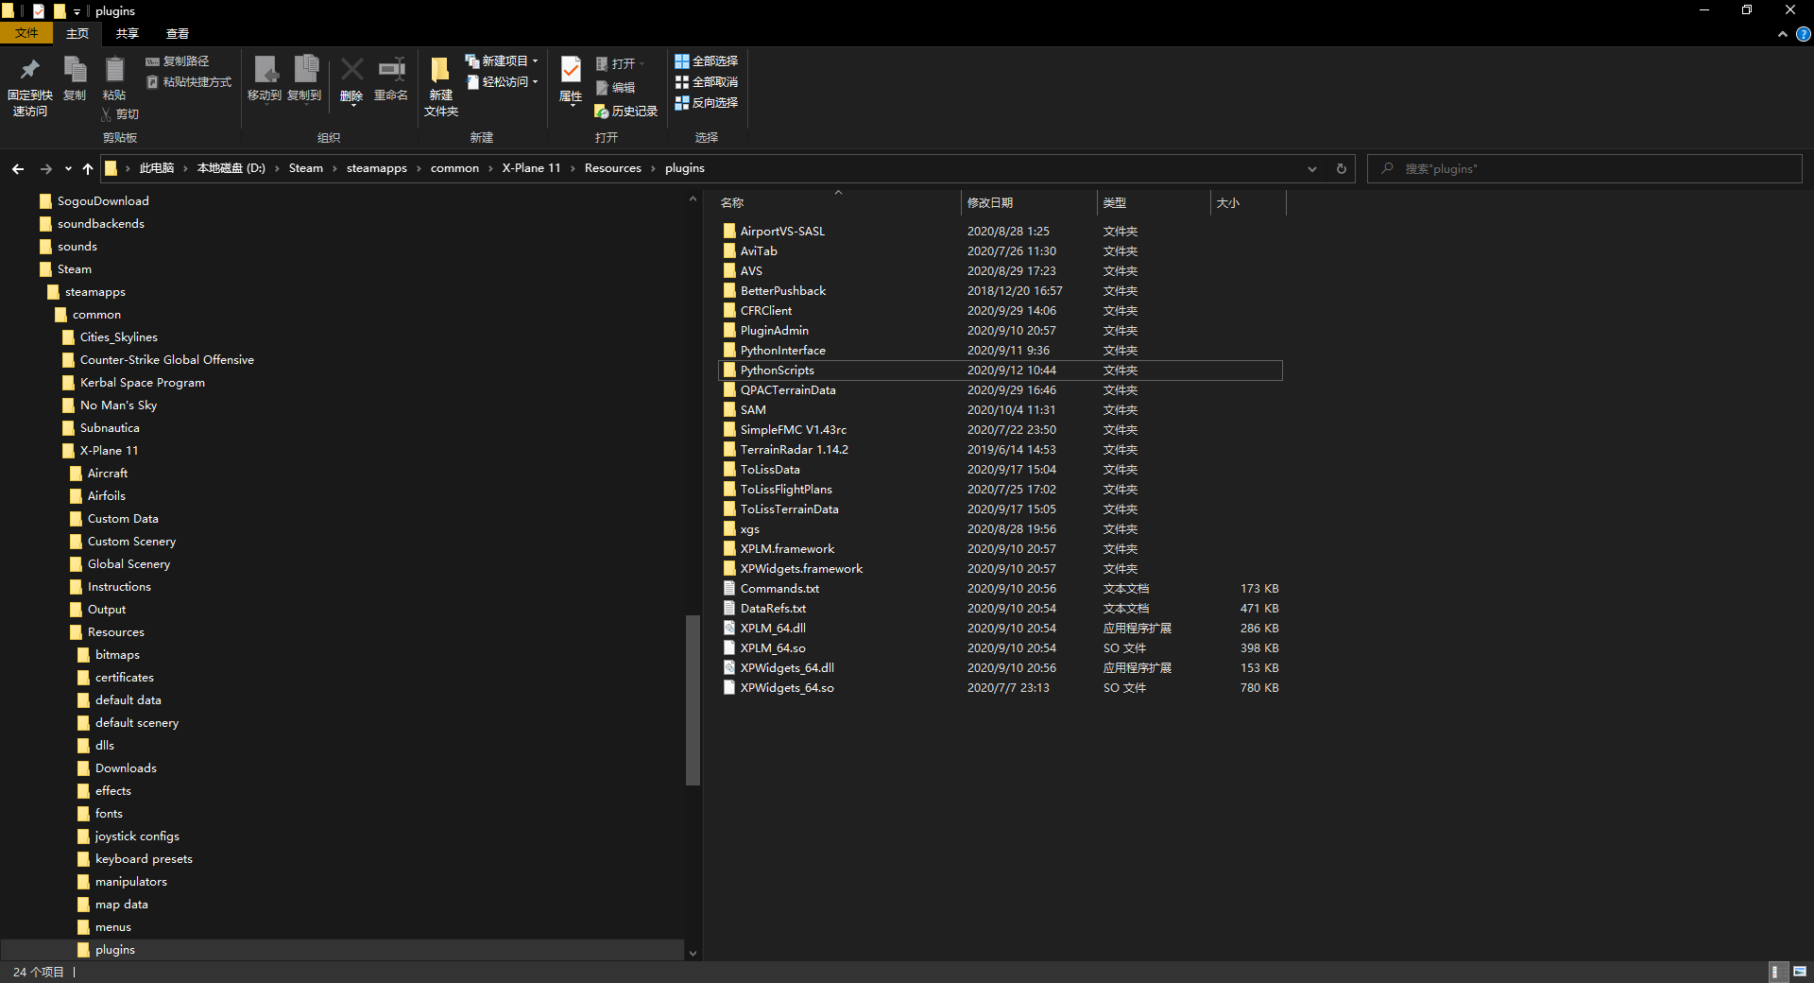Screen dimensions: 1814x983
Task: Open New Item dropdown in ribbon
Action: point(502,61)
